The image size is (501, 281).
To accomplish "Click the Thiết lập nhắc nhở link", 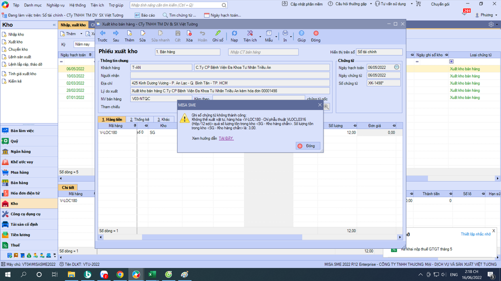I will click(476, 234).
